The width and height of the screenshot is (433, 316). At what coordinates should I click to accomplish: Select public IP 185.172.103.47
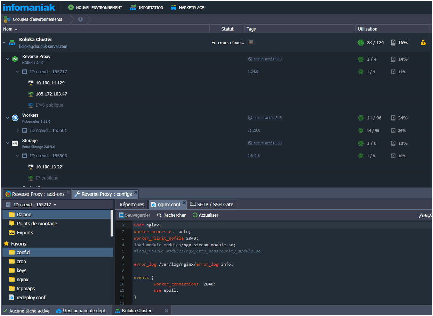[51, 94]
